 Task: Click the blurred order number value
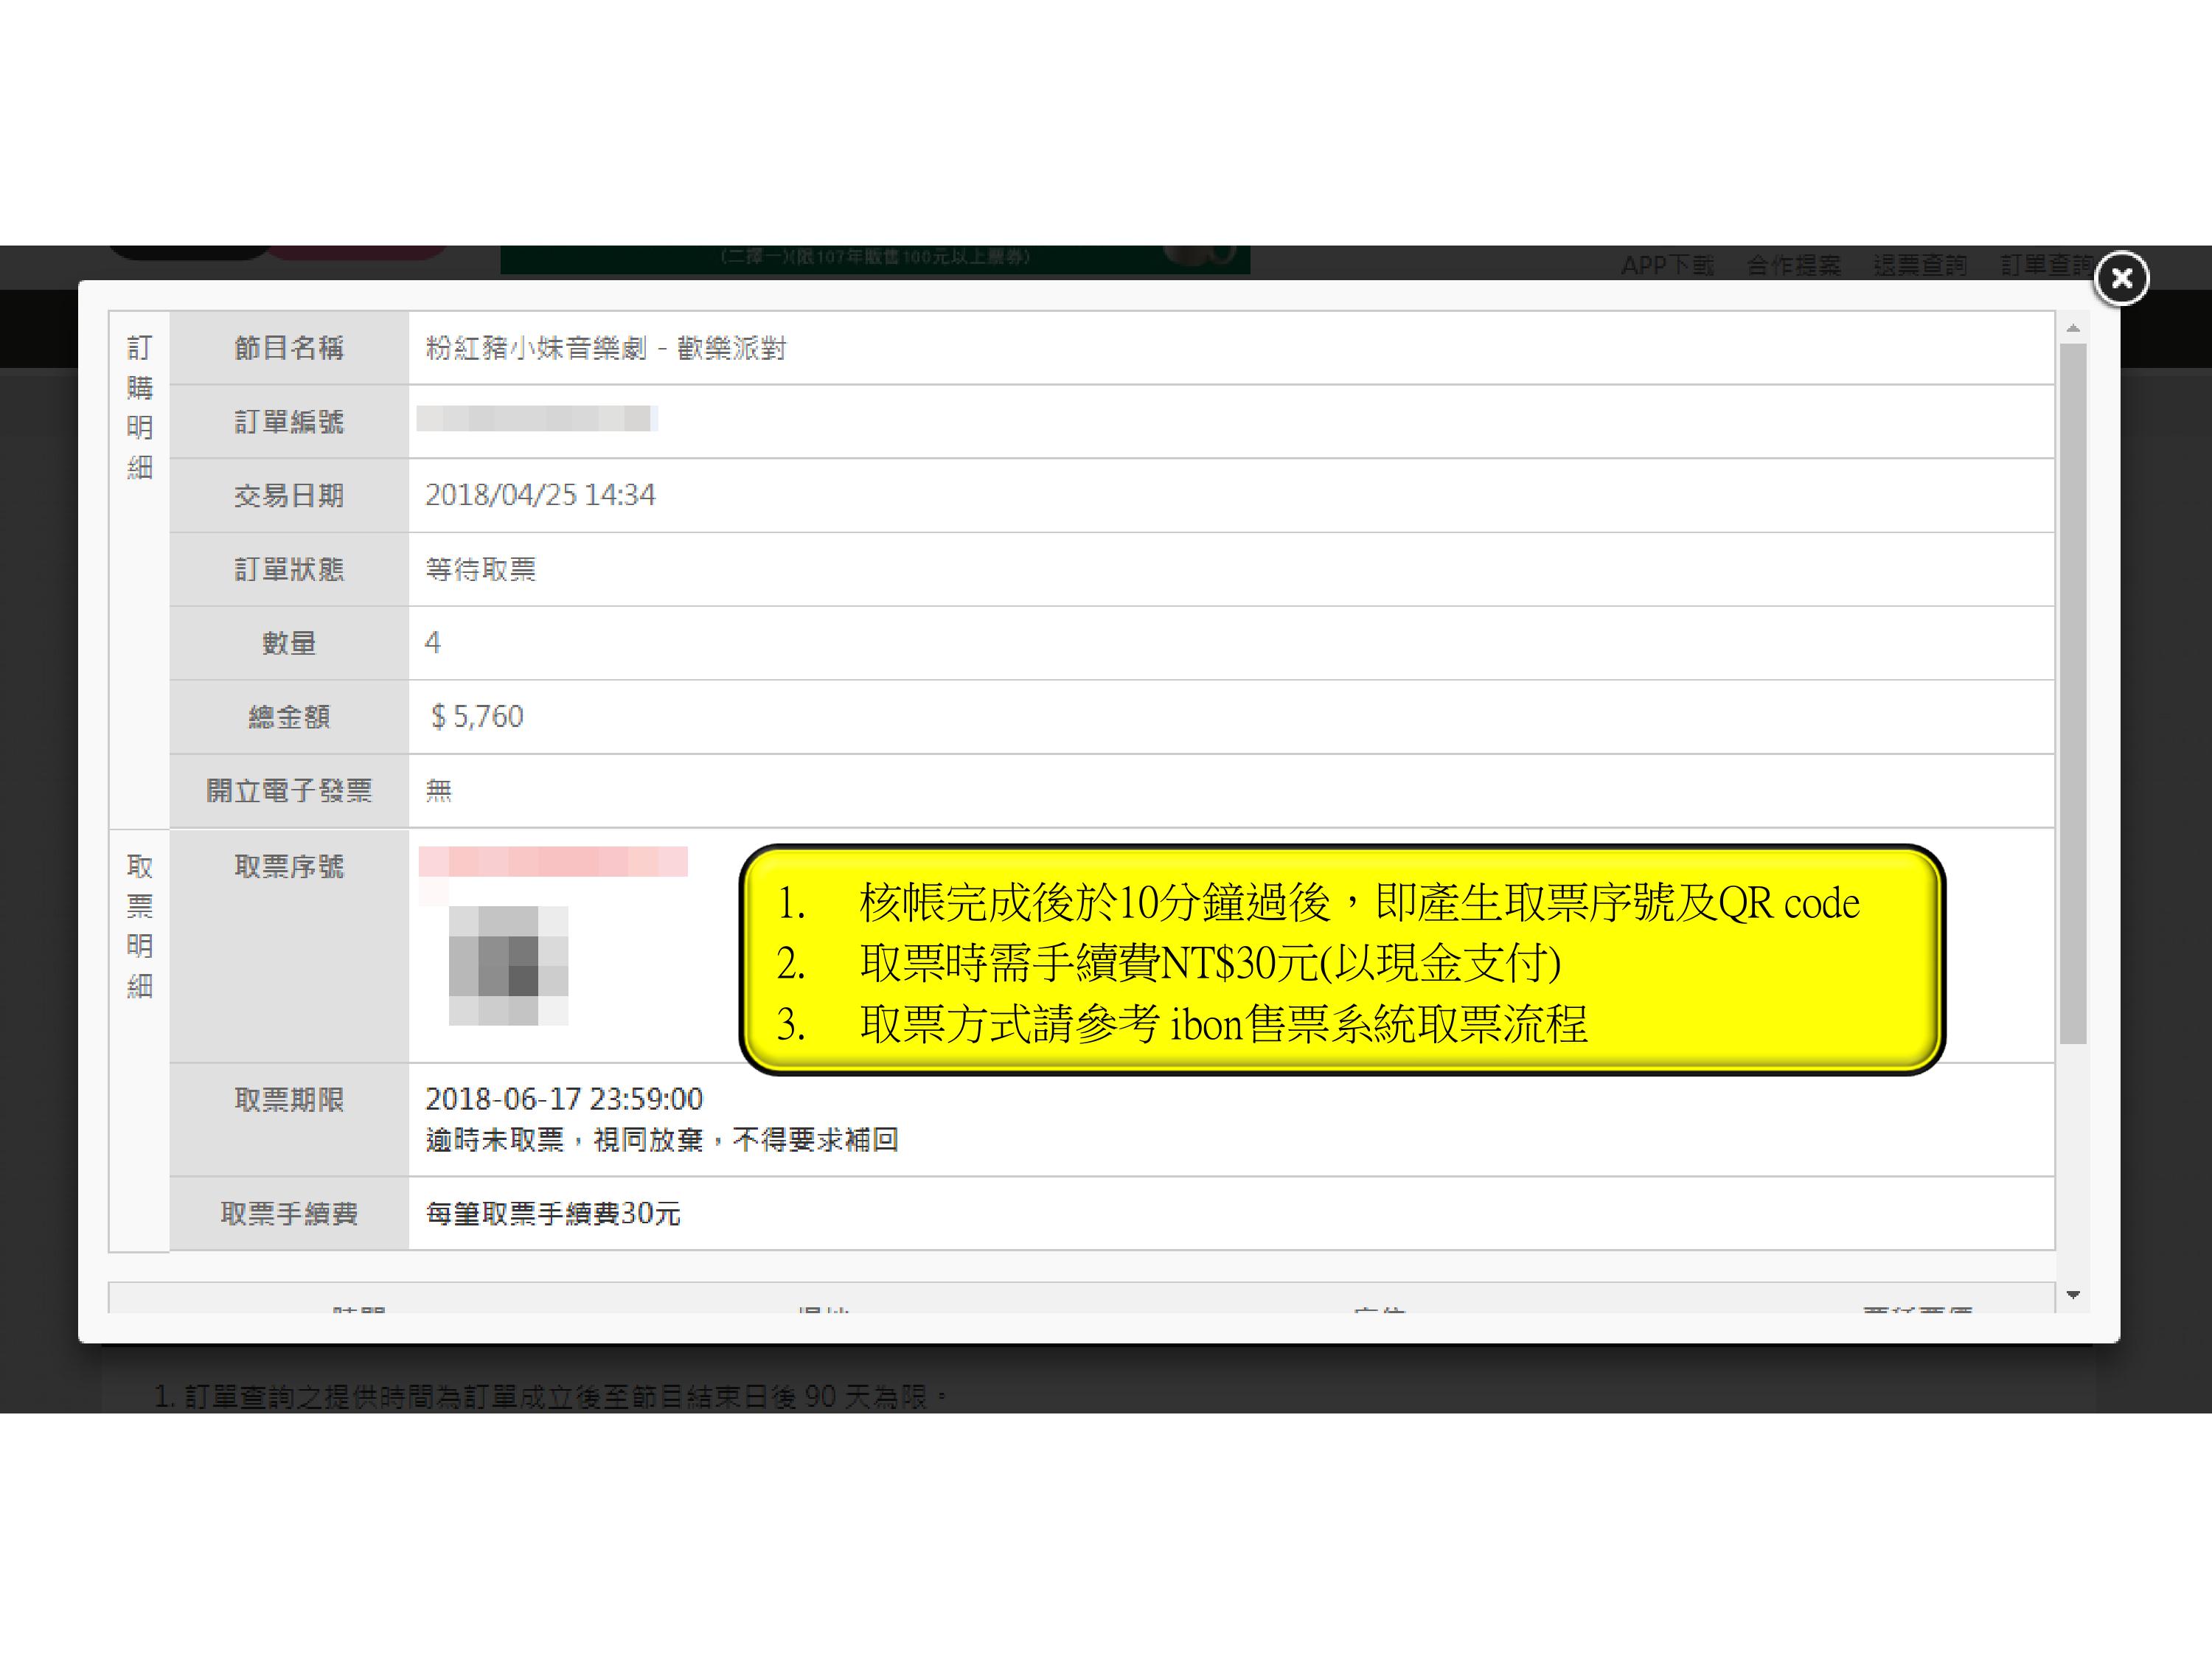[536, 419]
